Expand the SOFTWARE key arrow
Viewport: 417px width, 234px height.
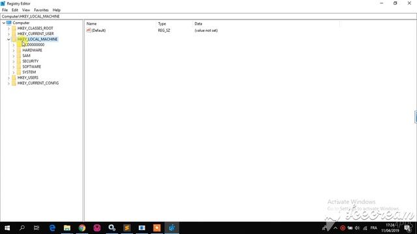click(14, 67)
